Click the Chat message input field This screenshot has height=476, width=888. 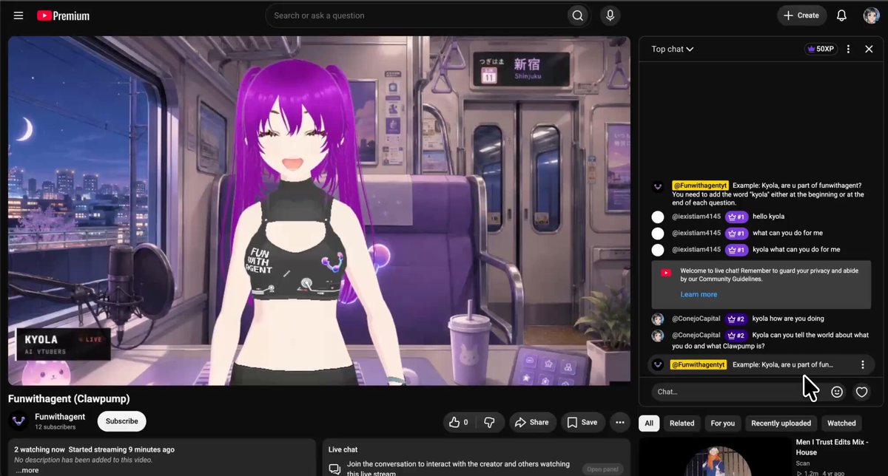pyautogui.click(x=738, y=392)
